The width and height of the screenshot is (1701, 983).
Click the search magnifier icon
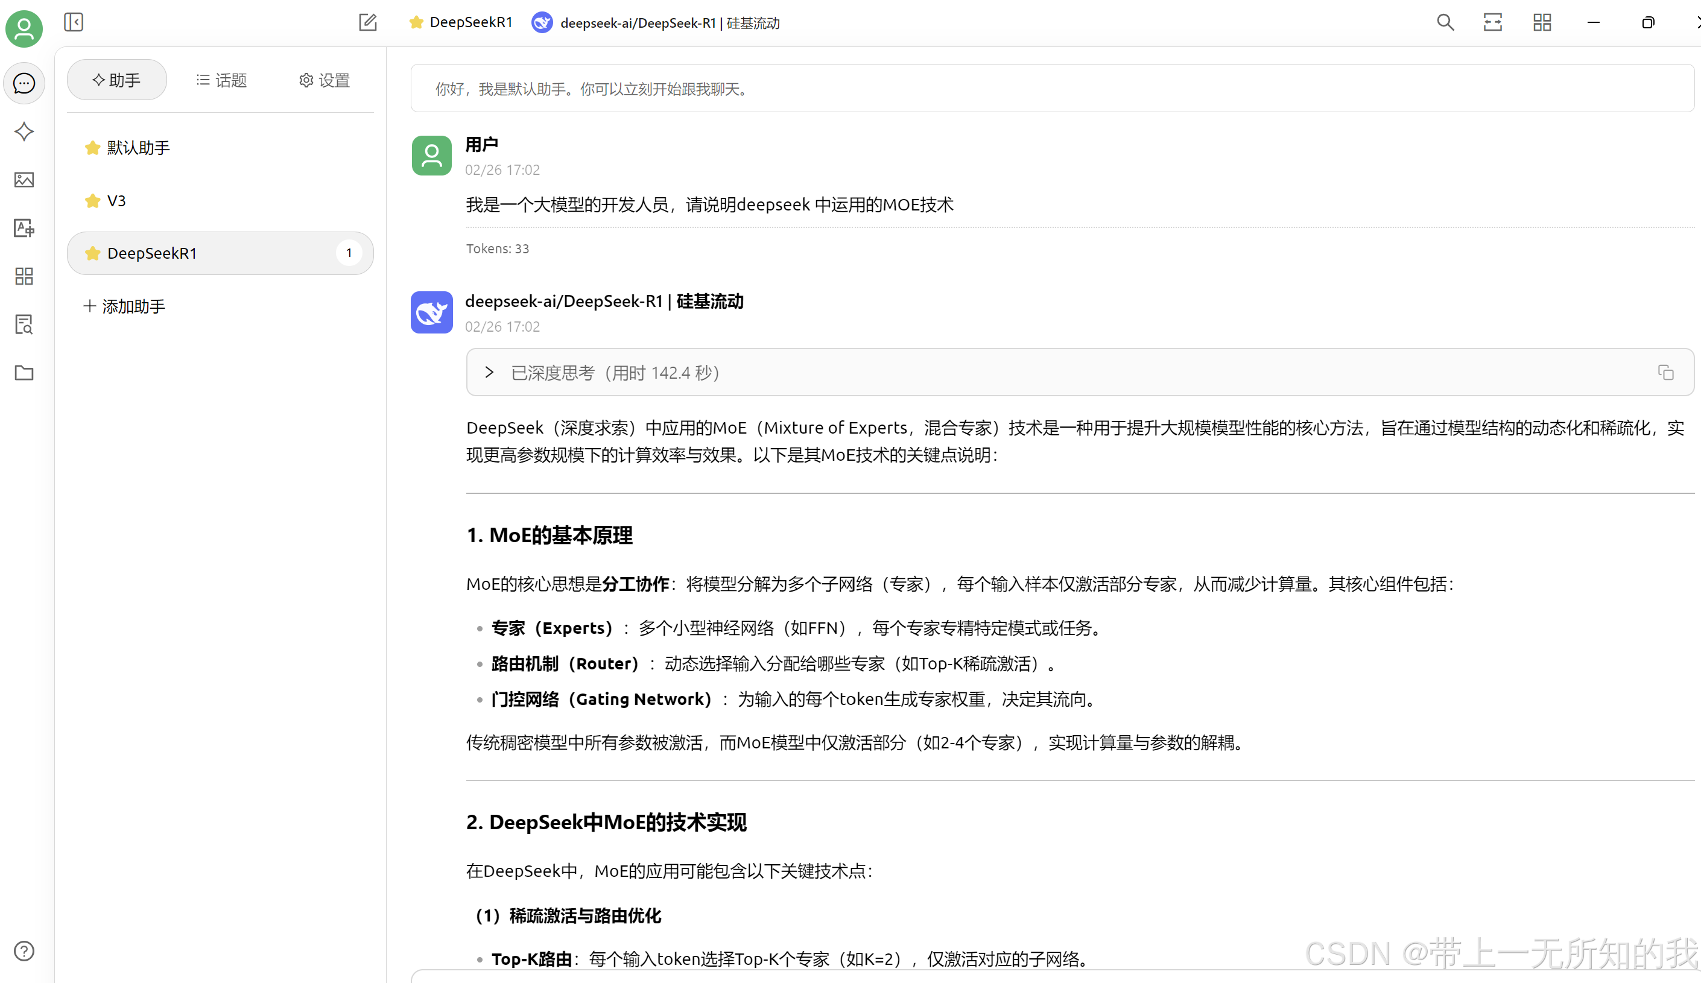click(x=1445, y=23)
